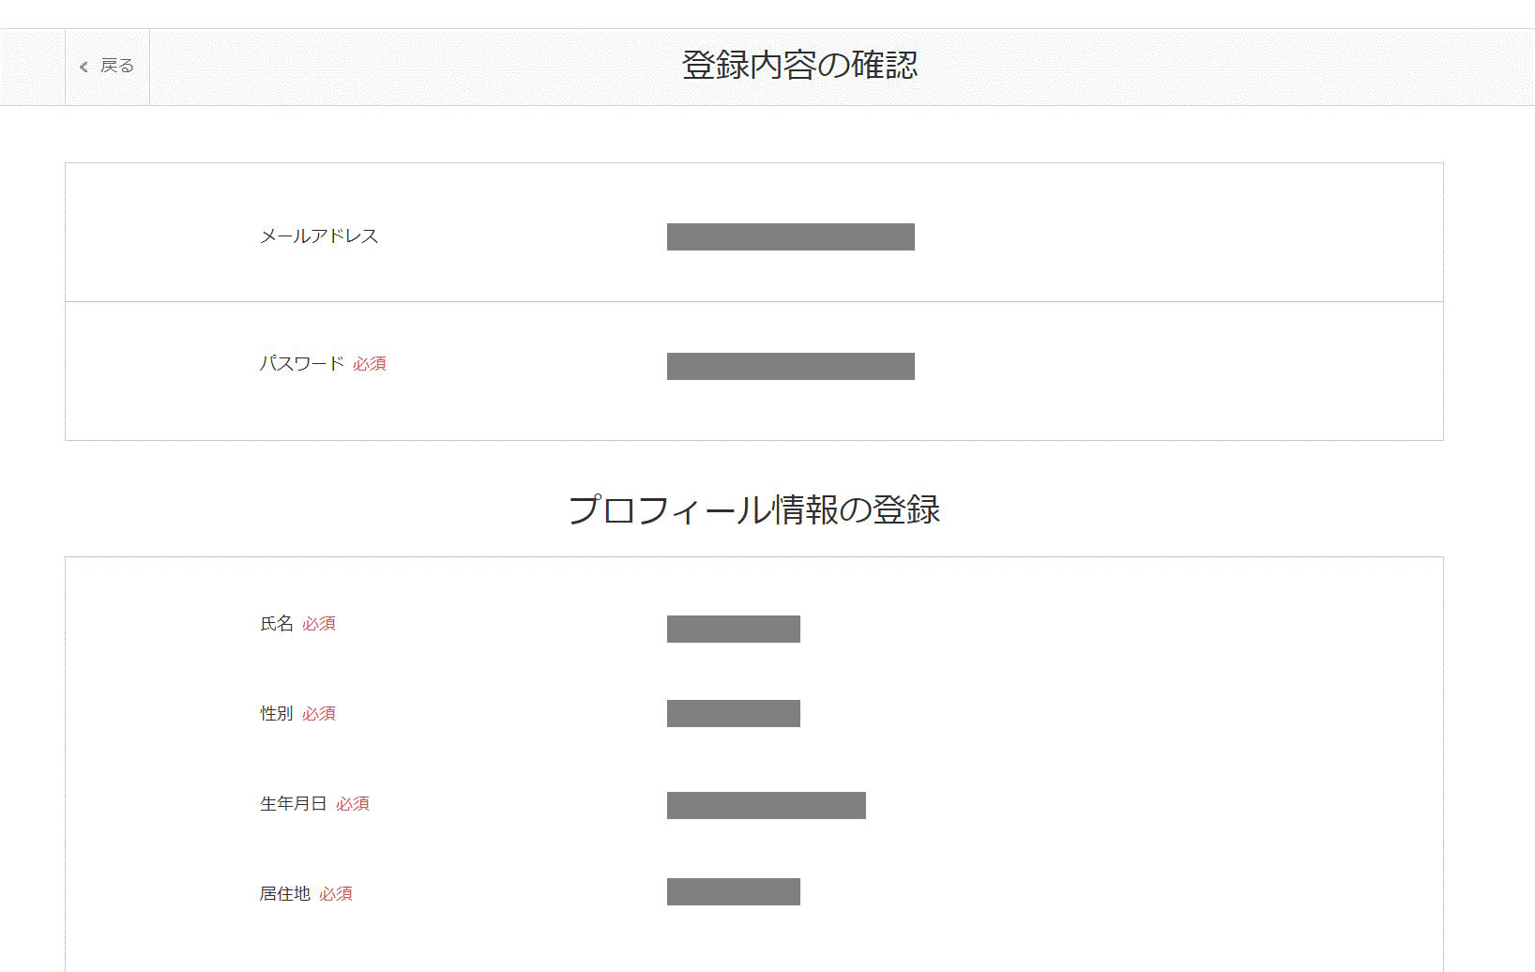Click the 必須 badge beside 氏名

(x=319, y=624)
